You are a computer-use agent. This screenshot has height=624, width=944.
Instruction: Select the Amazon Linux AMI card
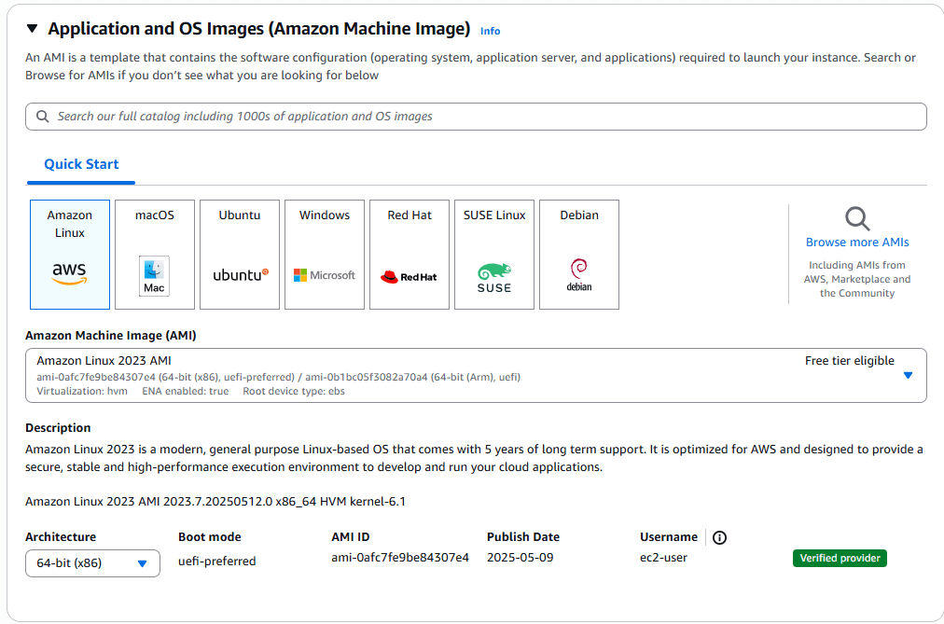tap(70, 254)
